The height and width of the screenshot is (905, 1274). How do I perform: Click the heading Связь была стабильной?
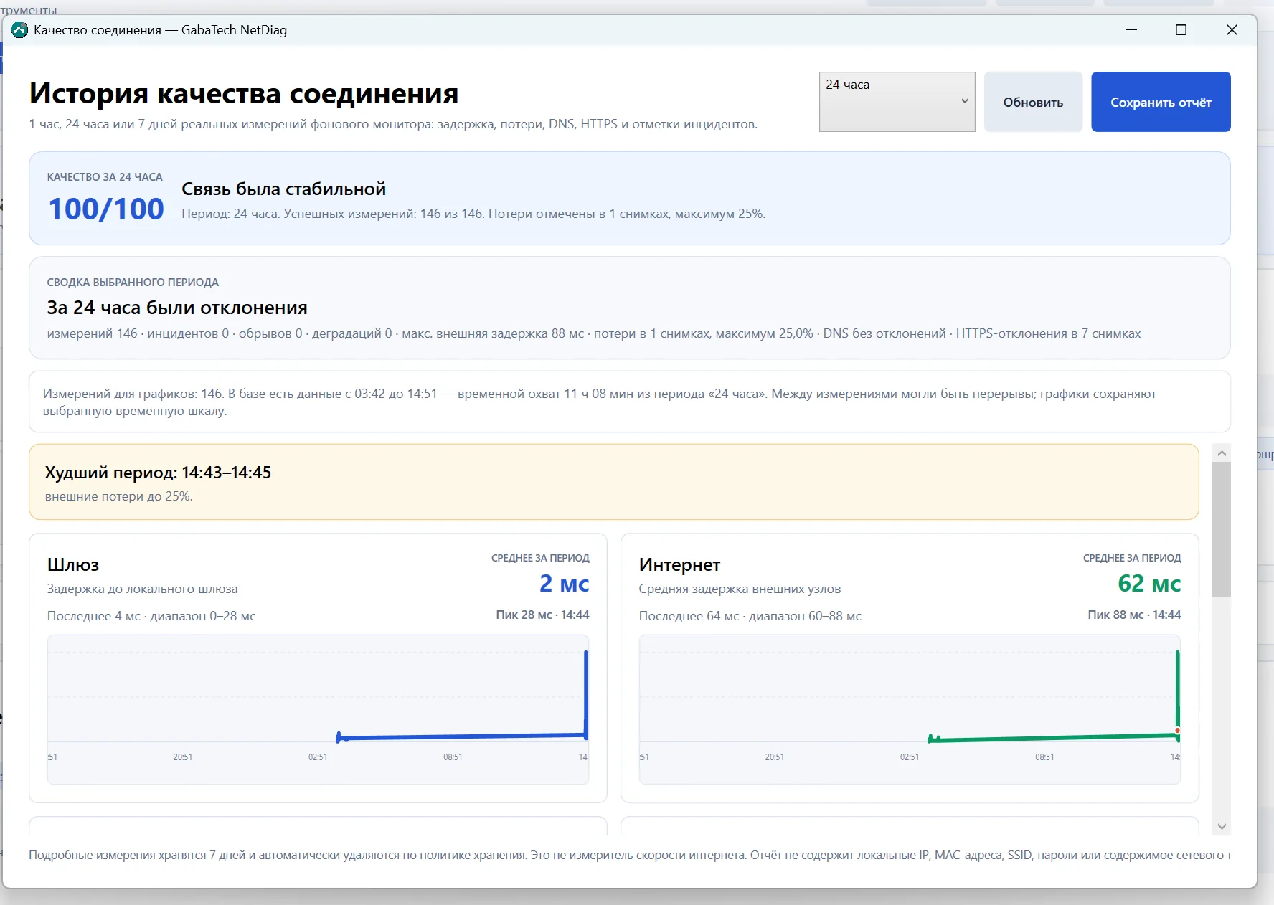pyautogui.click(x=283, y=189)
